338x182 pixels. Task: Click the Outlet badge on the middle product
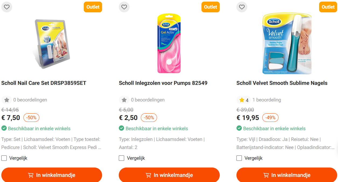coord(210,7)
